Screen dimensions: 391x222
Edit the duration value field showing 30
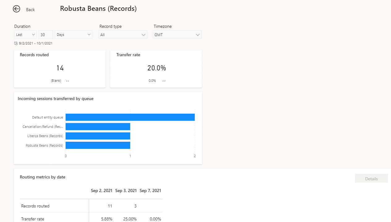(x=45, y=35)
